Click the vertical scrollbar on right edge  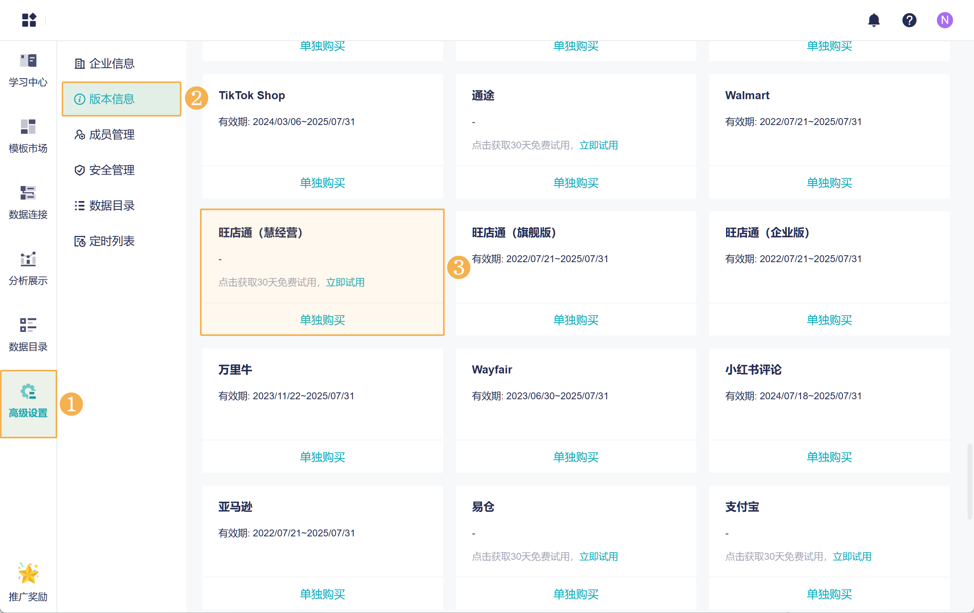(969, 481)
